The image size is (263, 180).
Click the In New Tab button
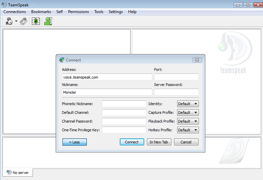point(159,142)
